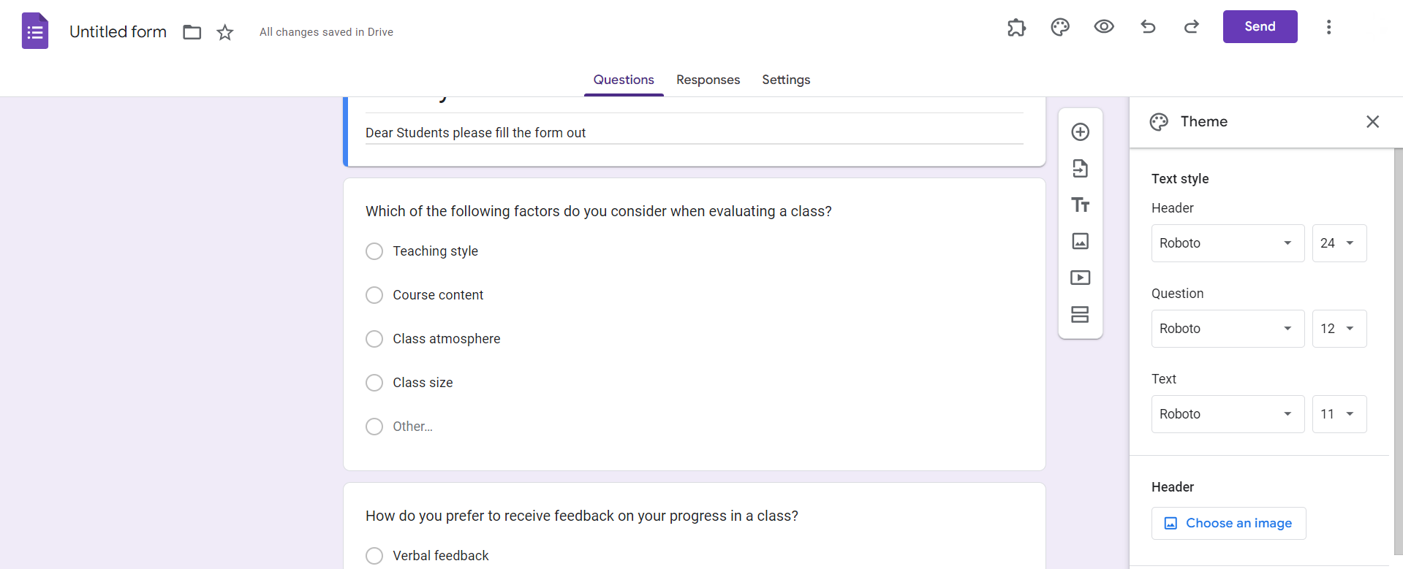
Task: Add a title and description block
Action: [1080, 205]
